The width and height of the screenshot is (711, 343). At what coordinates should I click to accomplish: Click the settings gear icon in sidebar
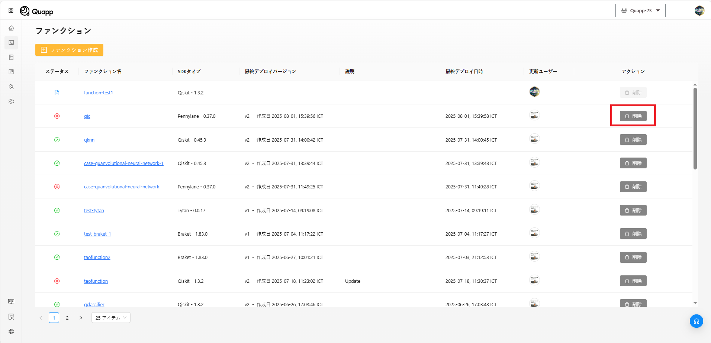(11, 101)
